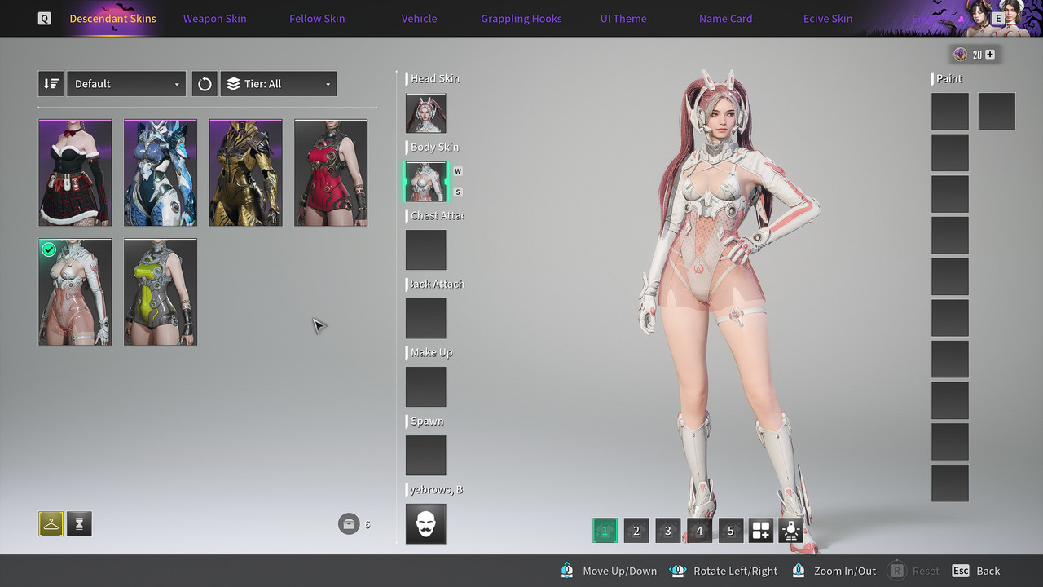Click the Move Up/Down mouse hint icon
The width and height of the screenshot is (1043, 587).
[x=567, y=571]
